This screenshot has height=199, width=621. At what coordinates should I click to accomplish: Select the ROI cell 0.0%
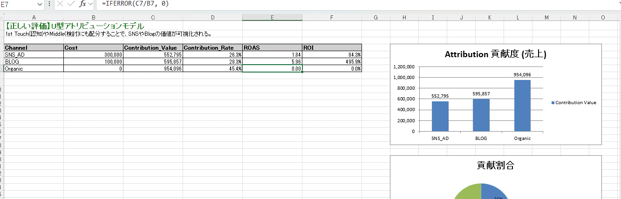pos(332,68)
